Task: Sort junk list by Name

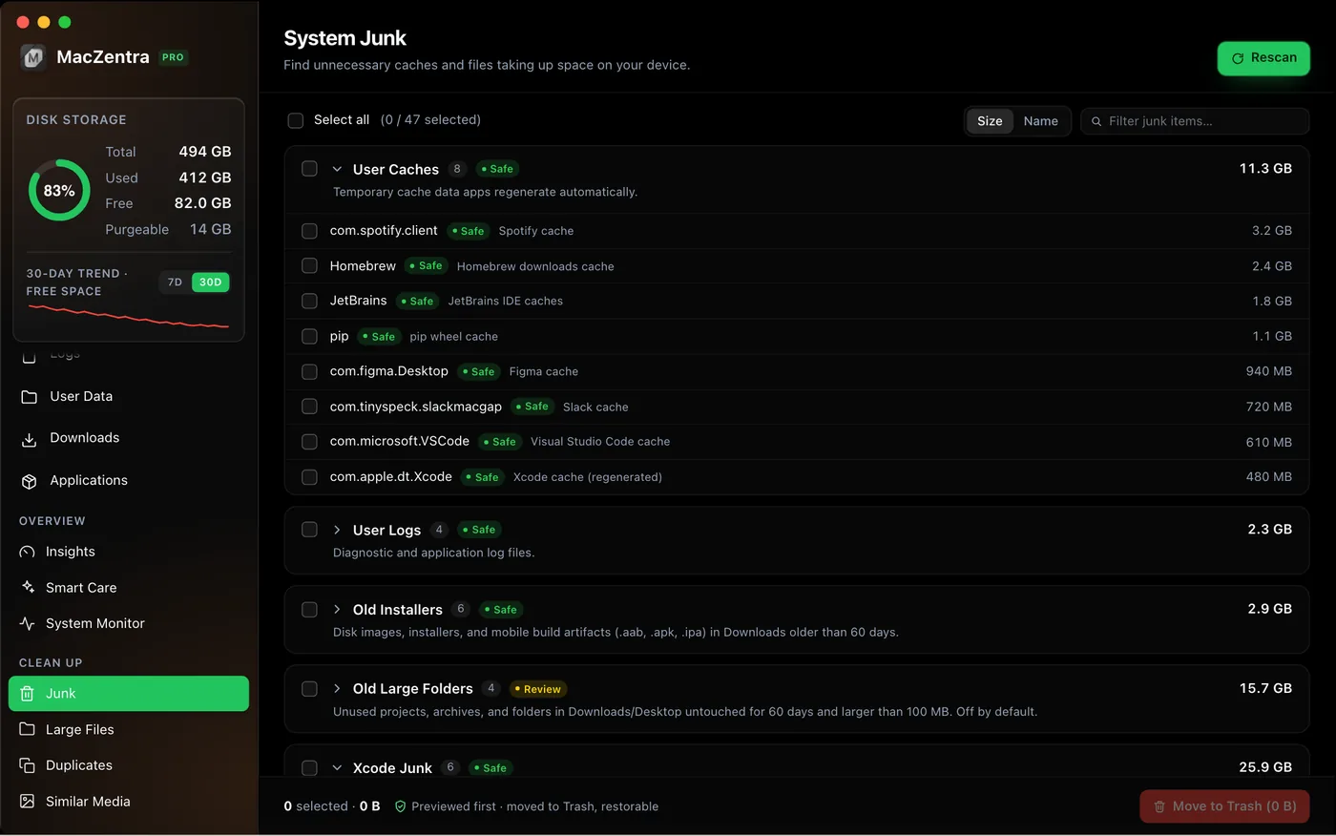Action: [1040, 121]
